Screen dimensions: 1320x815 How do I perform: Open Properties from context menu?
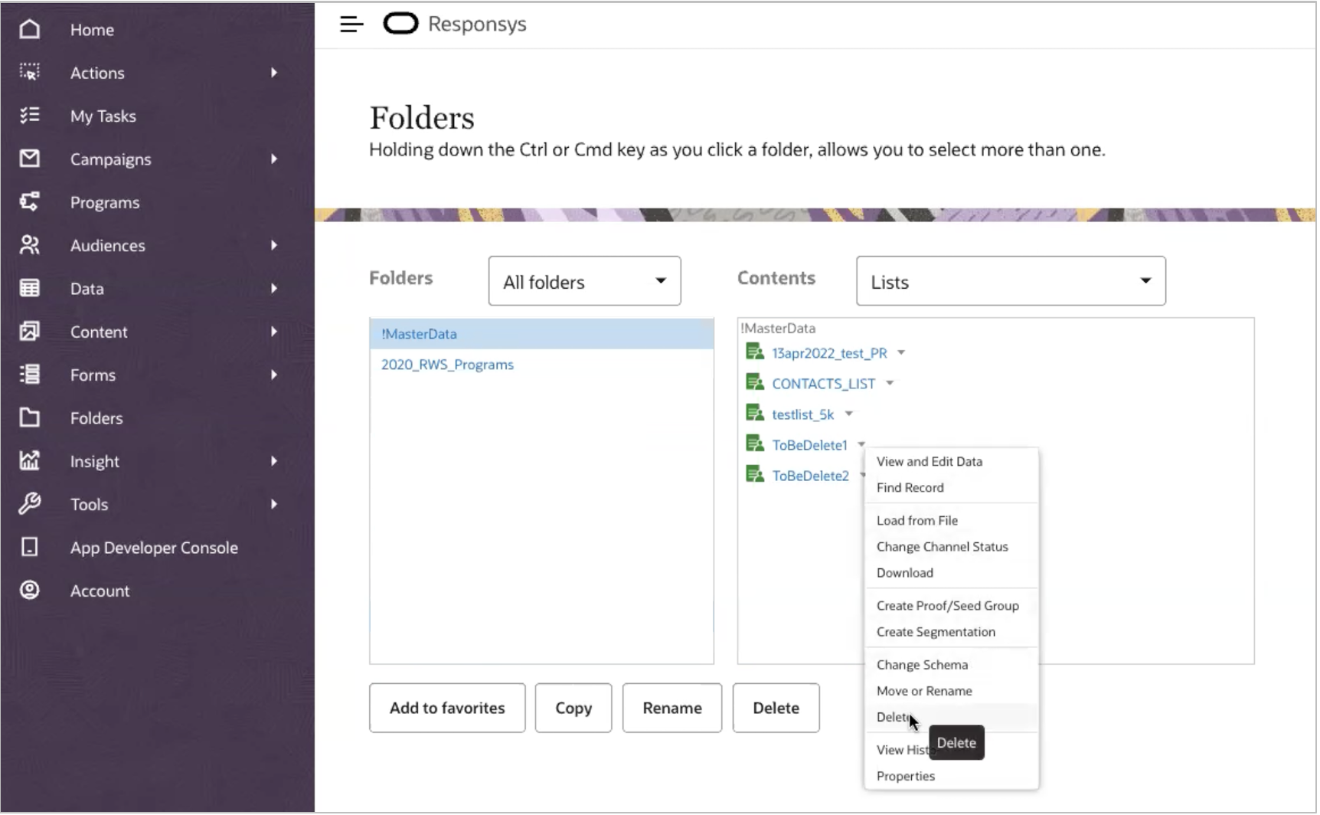(x=905, y=776)
